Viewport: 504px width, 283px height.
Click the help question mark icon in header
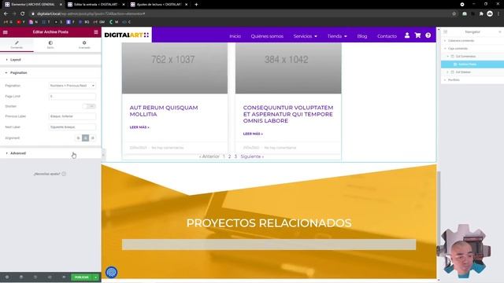pyautogui.click(x=428, y=35)
